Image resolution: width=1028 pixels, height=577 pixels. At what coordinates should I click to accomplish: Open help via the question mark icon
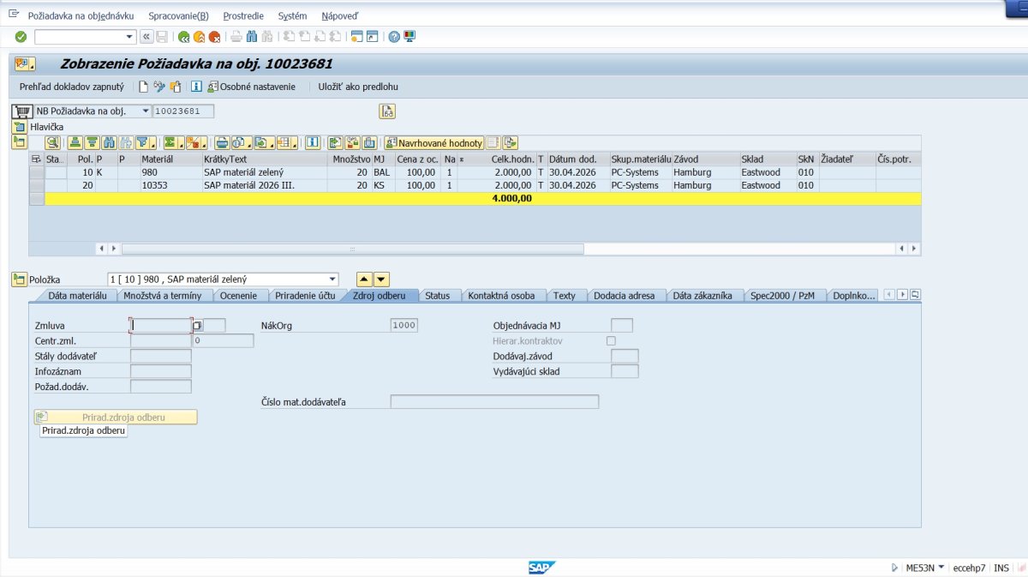(x=394, y=37)
